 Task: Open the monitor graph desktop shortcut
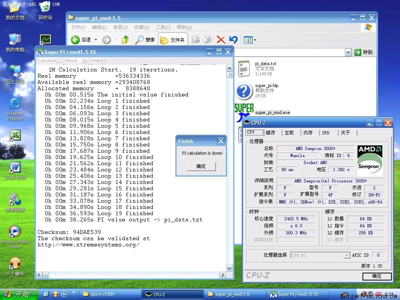[45, 39]
